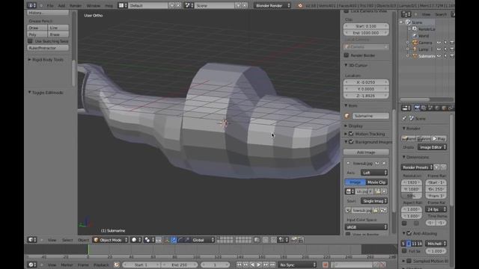Click the Lamp object icon in outliner
The image size is (479, 269).
[415, 49]
